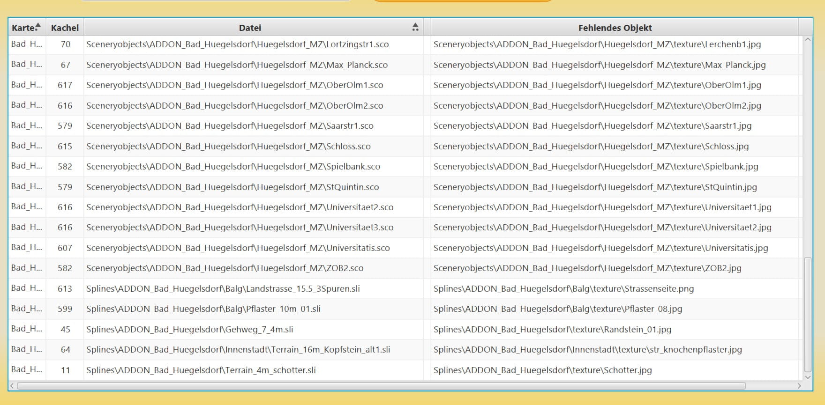The width and height of the screenshot is (825, 405).
Task: Click the horizontal scrollbar right arrow
Action: click(x=799, y=386)
